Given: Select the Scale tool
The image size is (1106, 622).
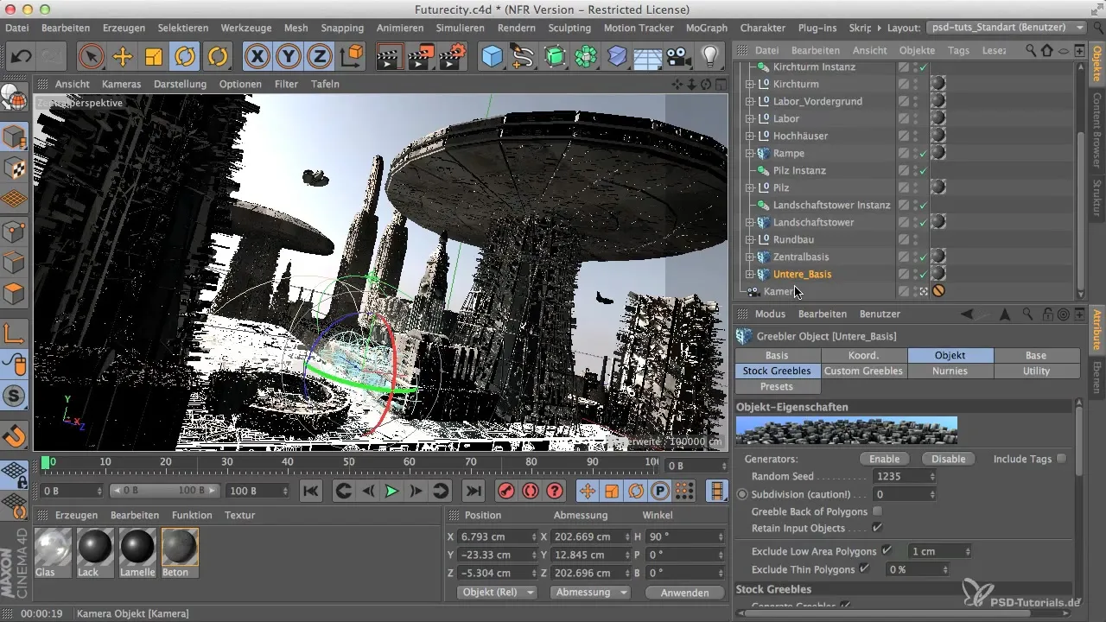Looking at the screenshot, I should point(154,57).
